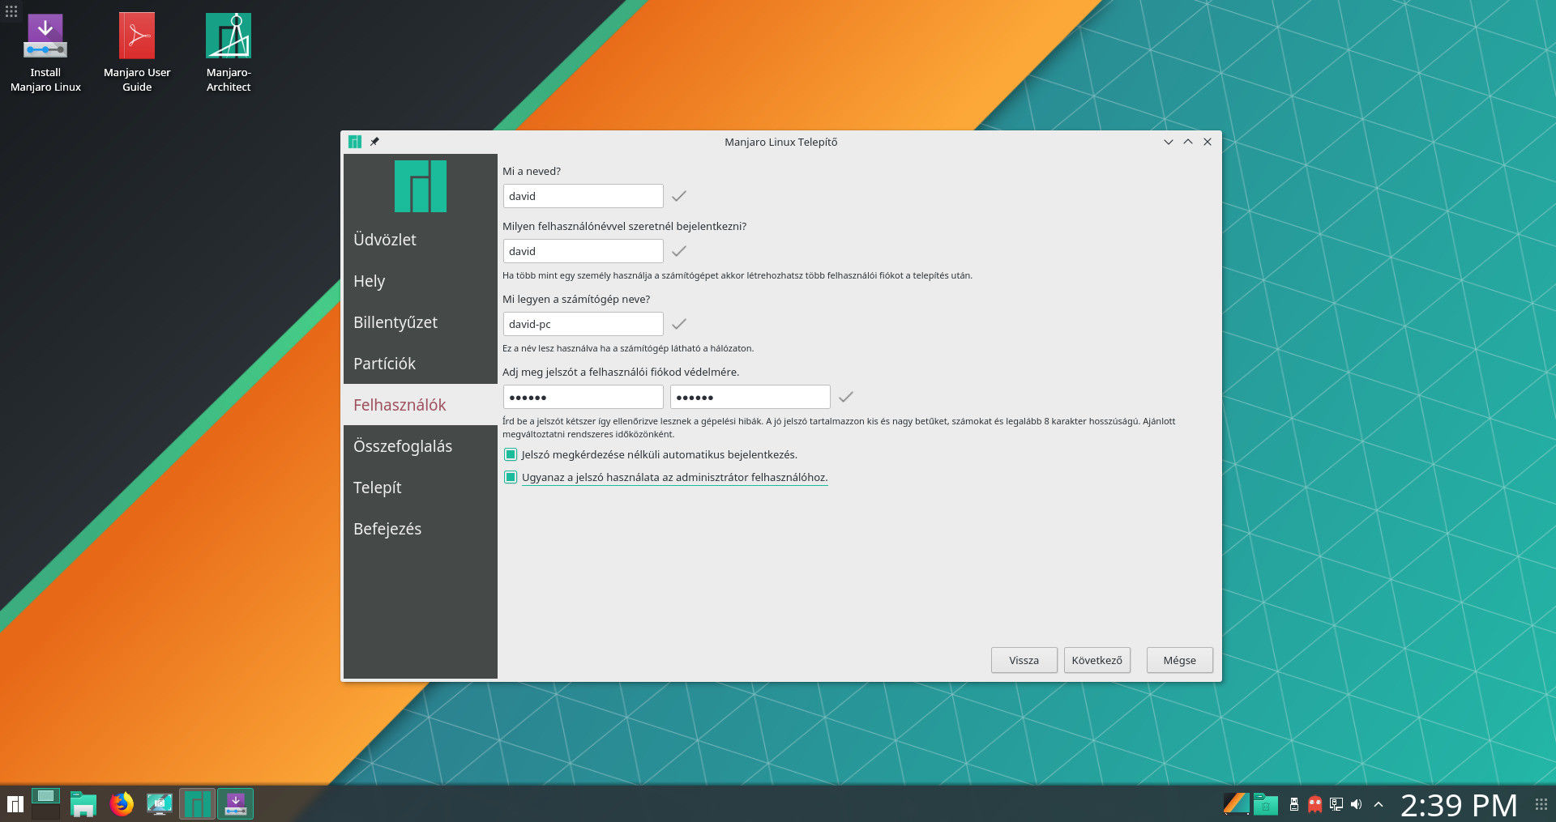Click the Manjaro icon in installer title bar
Viewport: 1556px width, 822px height.
pyautogui.click(x=355, y=142)
